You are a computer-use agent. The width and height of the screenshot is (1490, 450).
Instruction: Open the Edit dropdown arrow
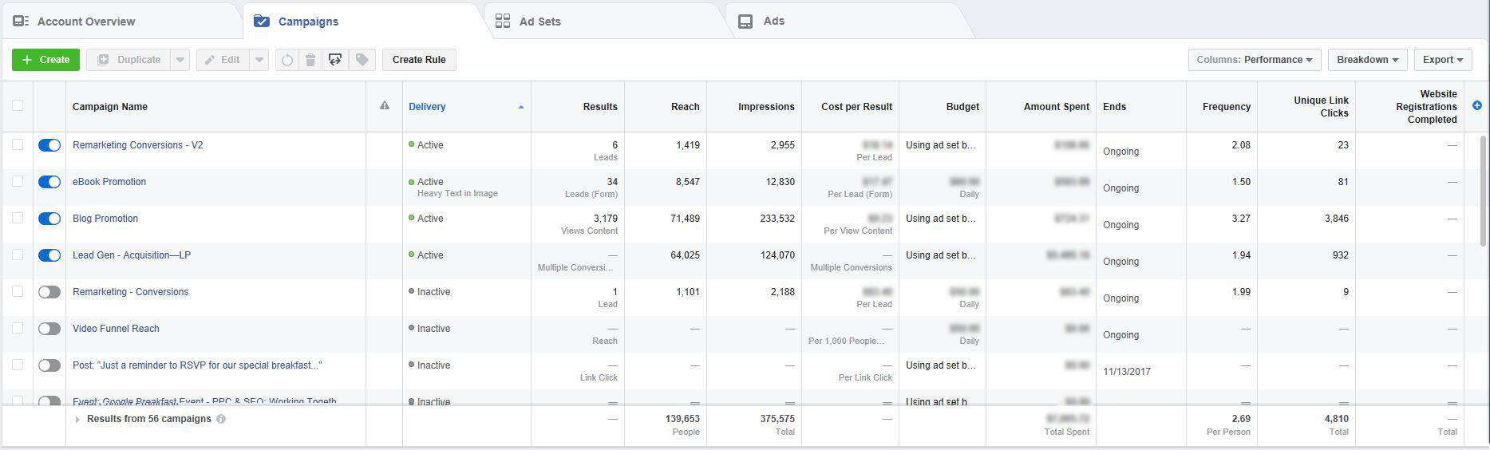[x=259, y=60]
